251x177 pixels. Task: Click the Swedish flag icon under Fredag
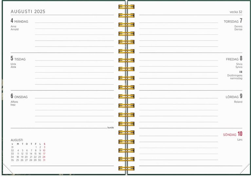241,72
